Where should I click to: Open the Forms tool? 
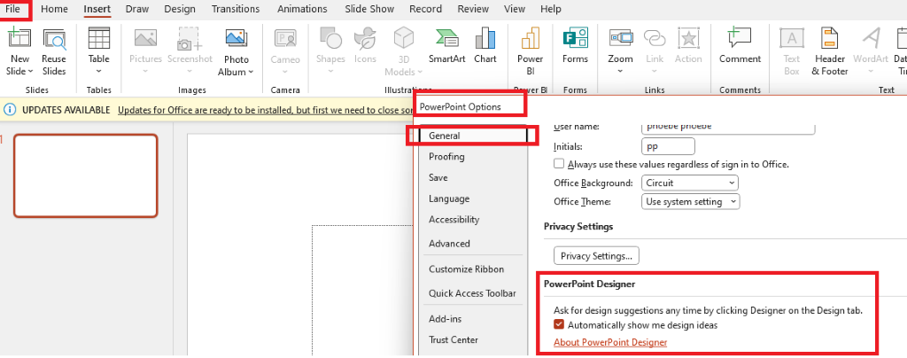(x=575, y=46)
